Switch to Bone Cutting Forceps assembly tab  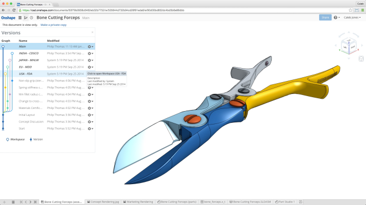[61, 202]
